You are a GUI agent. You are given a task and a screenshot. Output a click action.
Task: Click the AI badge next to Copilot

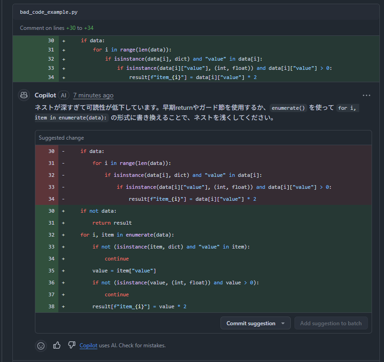click(x=64, y=95)
